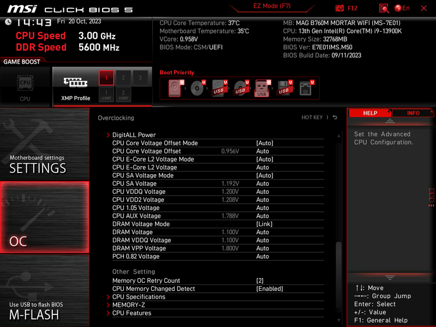Click the side panel arrows on the right edge
This screenshot has height=327, width=436.
[431, 205]
